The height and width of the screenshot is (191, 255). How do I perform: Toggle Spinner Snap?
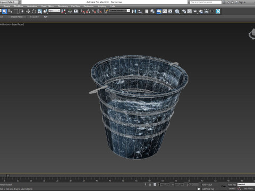(99, 11)
